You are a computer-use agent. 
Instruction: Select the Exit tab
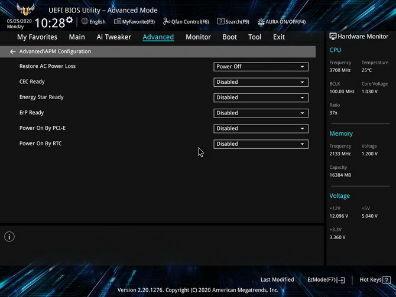(279, 37)
